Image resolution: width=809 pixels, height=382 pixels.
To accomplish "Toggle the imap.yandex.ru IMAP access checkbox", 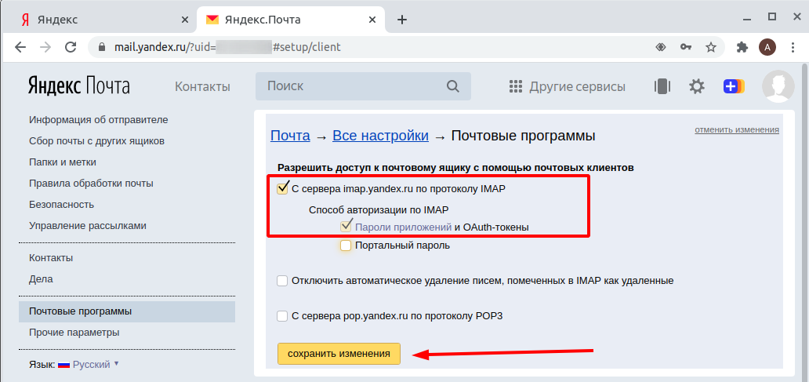I will click(x=283, y=188).
